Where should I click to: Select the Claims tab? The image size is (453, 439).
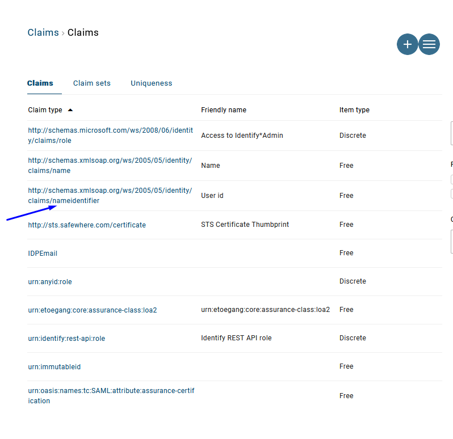click(40, 83)
